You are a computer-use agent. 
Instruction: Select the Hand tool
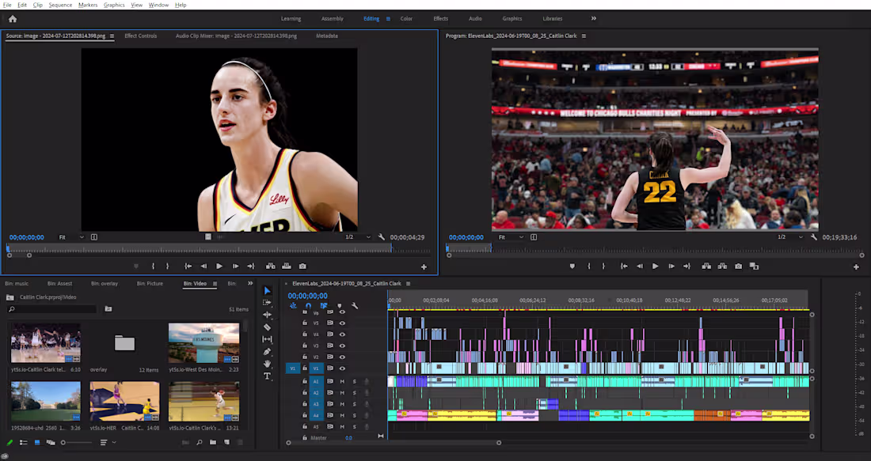[x=267, y=364]
